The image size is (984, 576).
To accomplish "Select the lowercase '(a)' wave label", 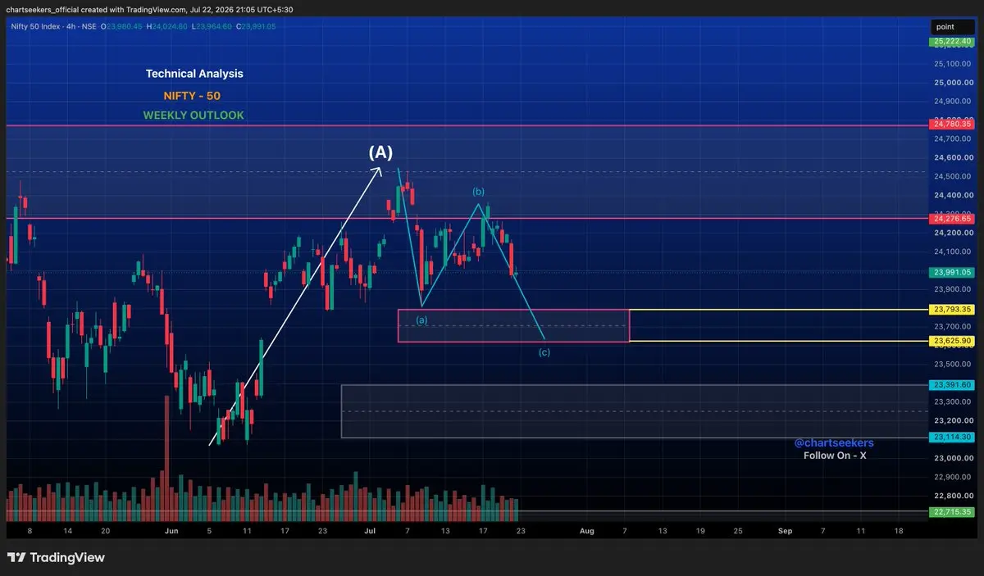I will 421,320.
